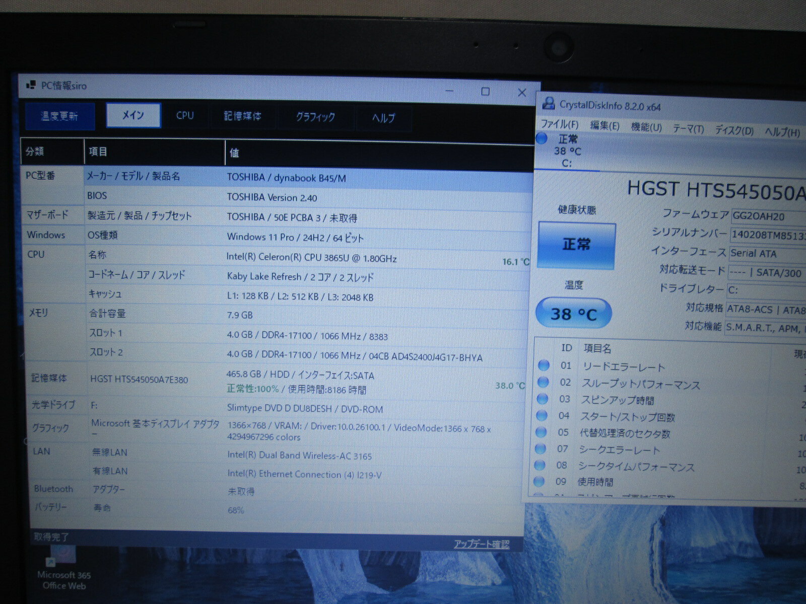Switch to the メイン tab

click(133, 115)
